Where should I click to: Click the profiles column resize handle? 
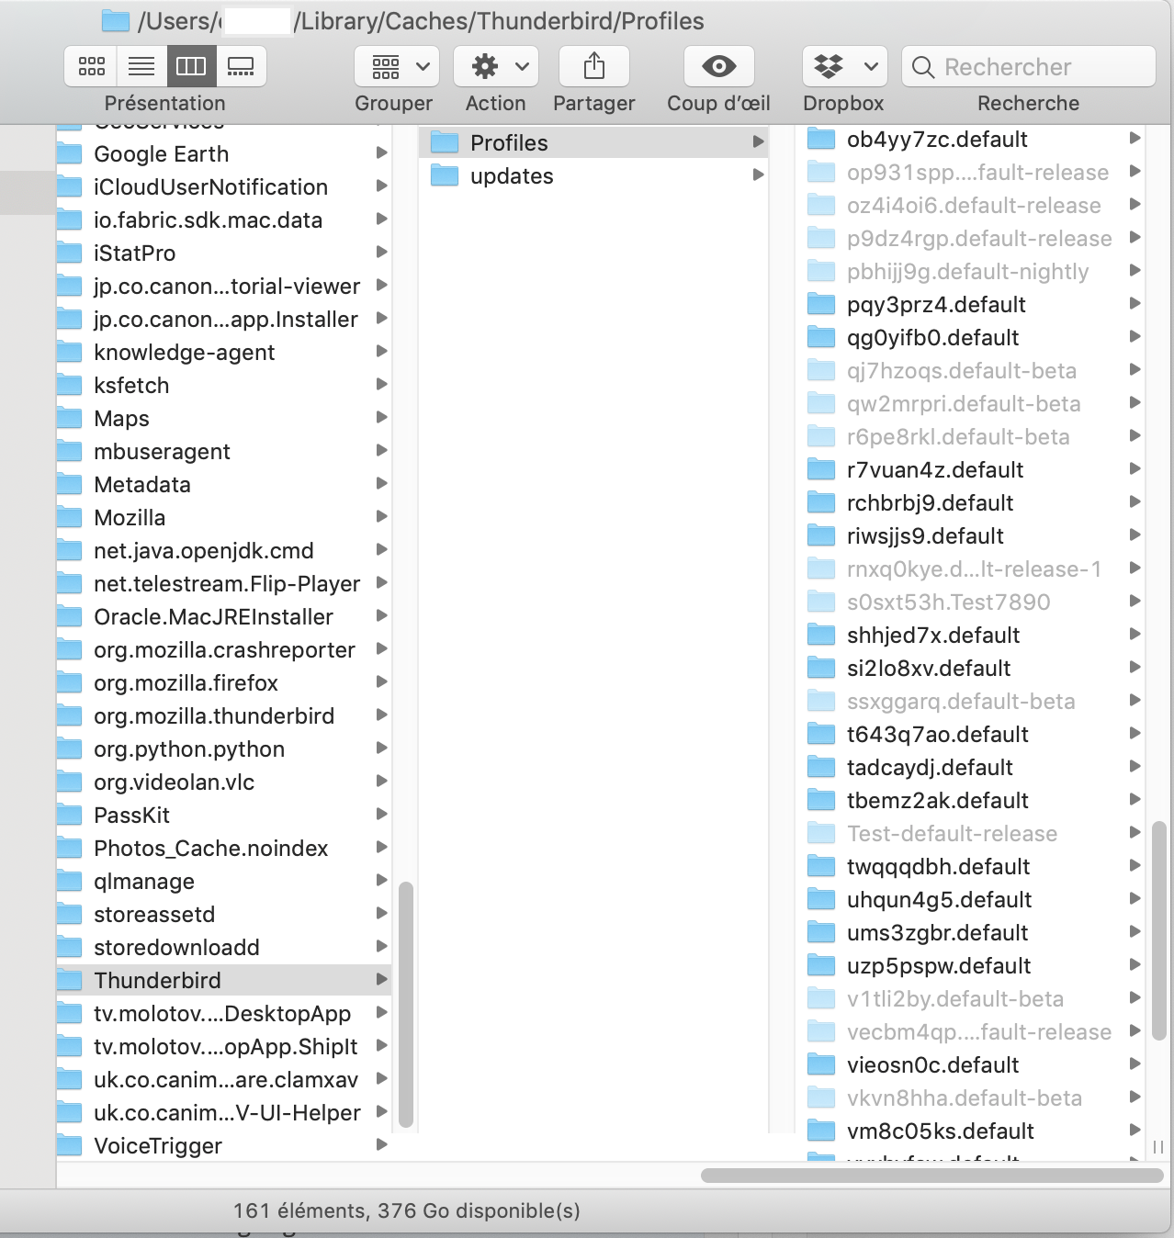click(1158, 1147)
